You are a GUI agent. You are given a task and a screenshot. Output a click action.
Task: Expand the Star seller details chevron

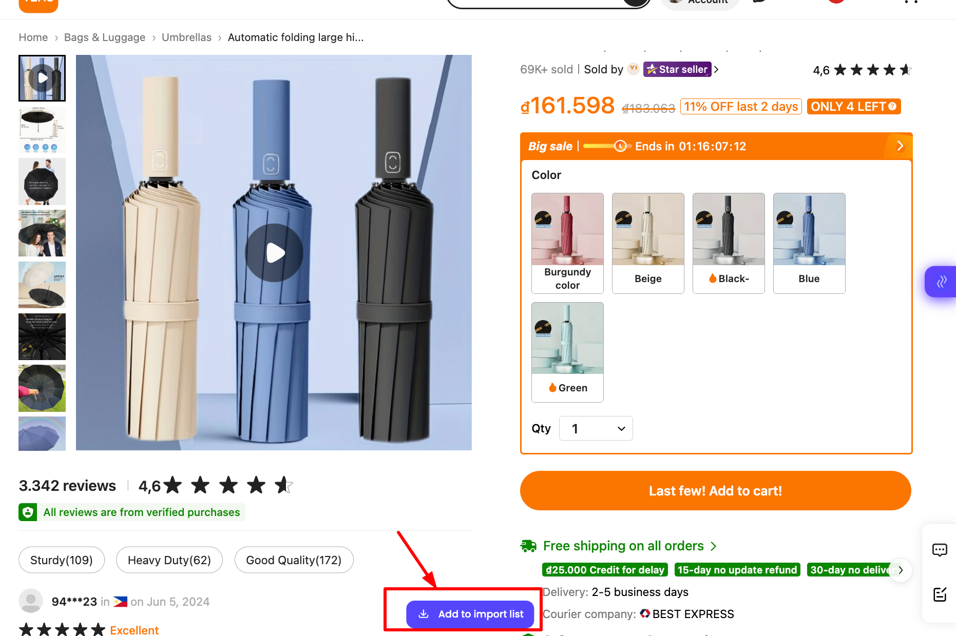pyautogui.click(x=717, y=69)
